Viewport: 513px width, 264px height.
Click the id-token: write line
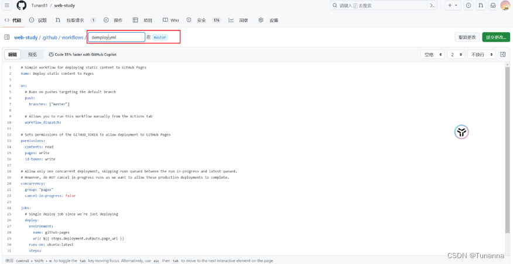point(40,159)
